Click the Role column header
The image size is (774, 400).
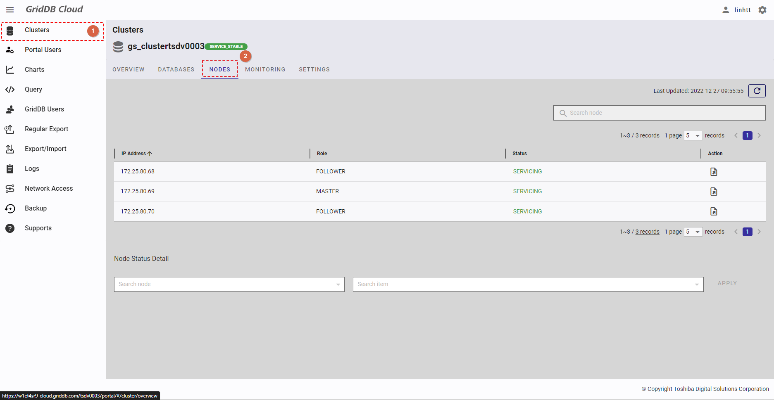click(x=322, y=154)
